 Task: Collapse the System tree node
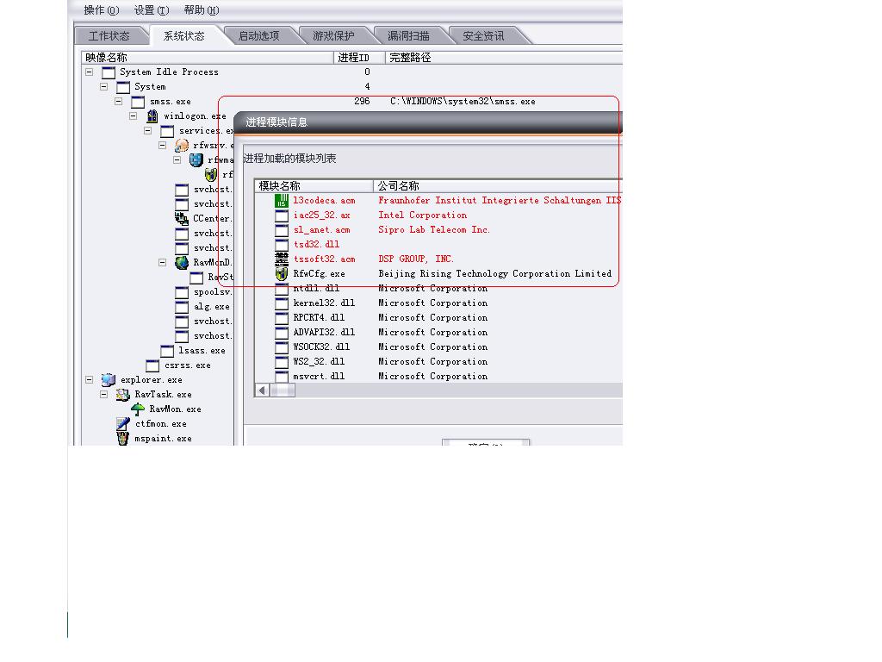pos(103,87)
